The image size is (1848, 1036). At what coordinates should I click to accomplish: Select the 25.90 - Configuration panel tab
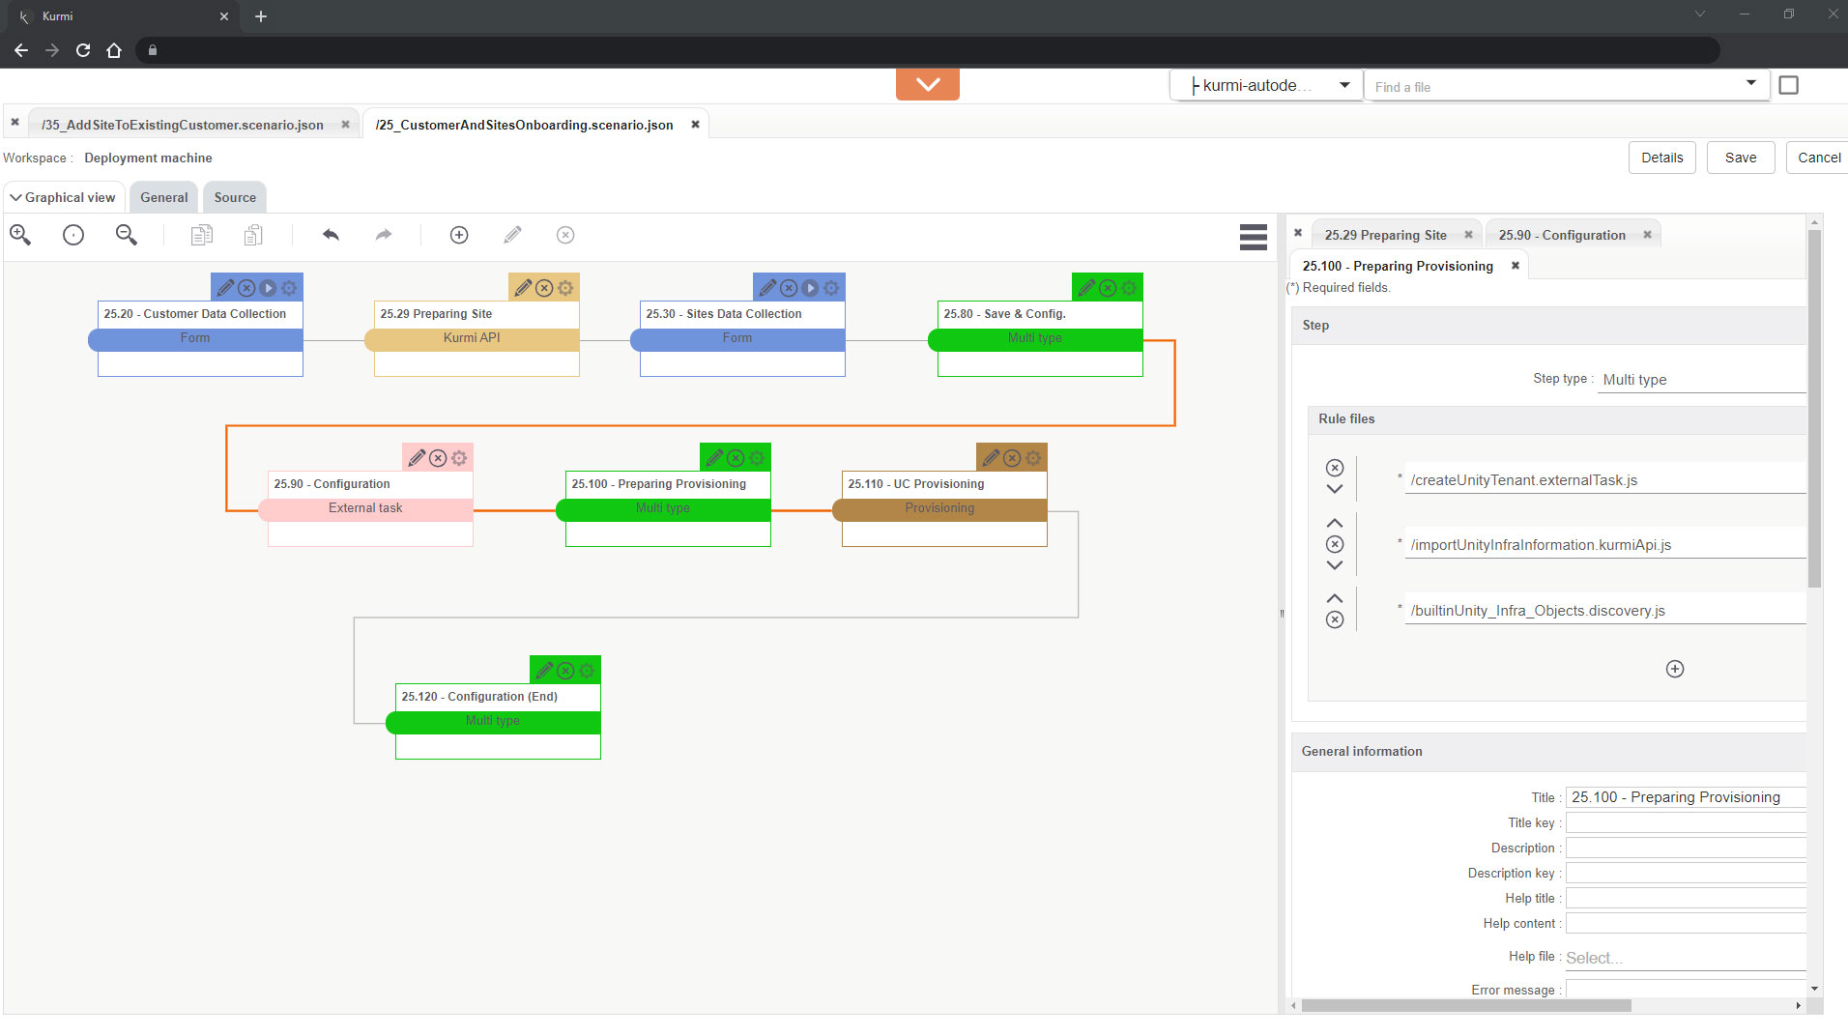[x=1562, y=235]
